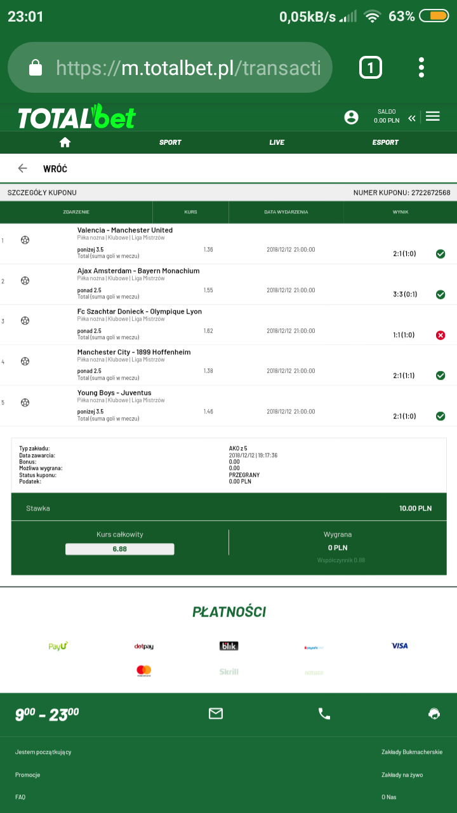The height and width of the screenshot is (813, 457).
Task: Click the football icon for Young Boys - Juventus
Action: pyautogui.click(x=25, y=403)
